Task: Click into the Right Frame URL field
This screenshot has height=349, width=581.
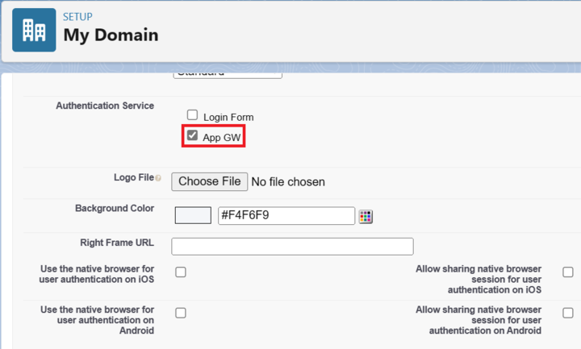Action: (292, 246)
